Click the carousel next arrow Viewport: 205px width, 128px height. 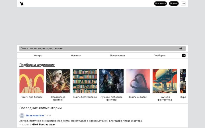coord(182,85)
